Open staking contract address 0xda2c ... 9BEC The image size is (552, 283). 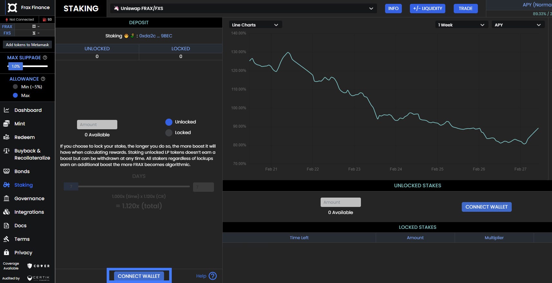(x=156, y=36)
